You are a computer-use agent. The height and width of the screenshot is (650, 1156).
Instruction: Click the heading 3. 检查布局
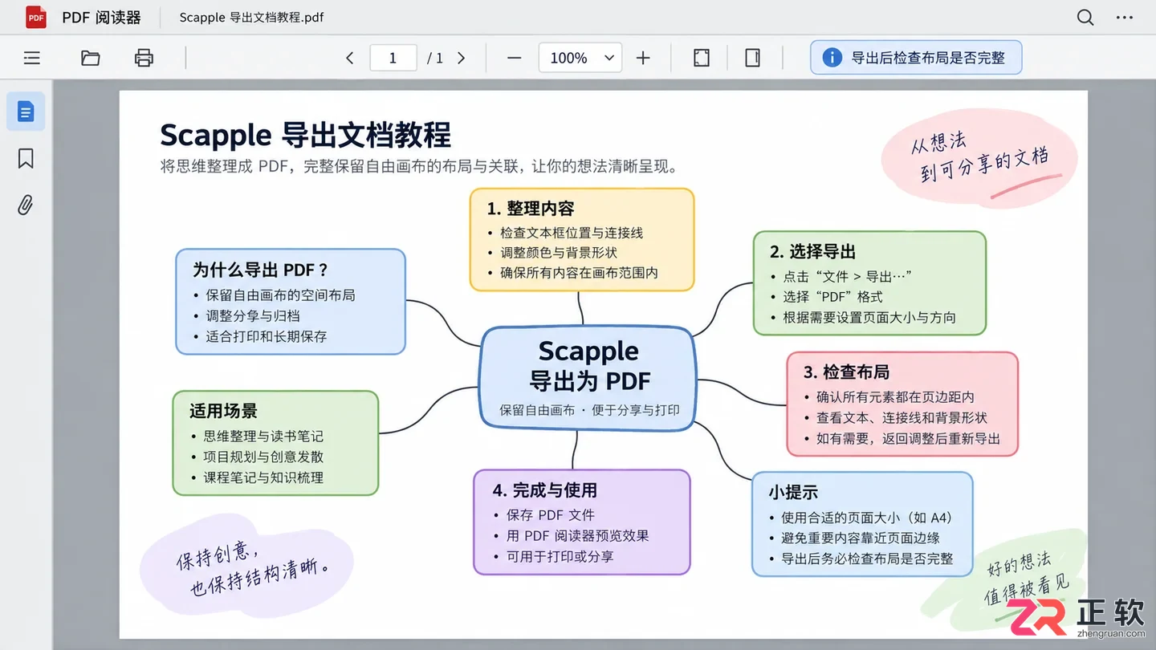tap(846, 372)
